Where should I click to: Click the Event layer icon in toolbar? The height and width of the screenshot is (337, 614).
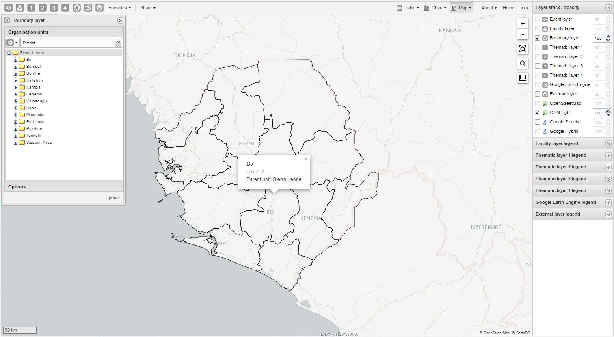(9, 8)
